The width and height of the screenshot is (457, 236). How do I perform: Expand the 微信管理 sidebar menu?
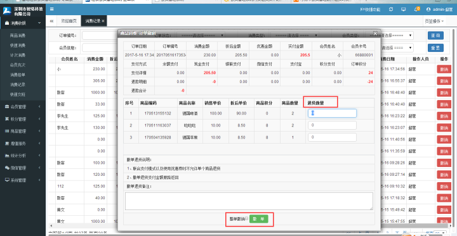pos(22,168)
